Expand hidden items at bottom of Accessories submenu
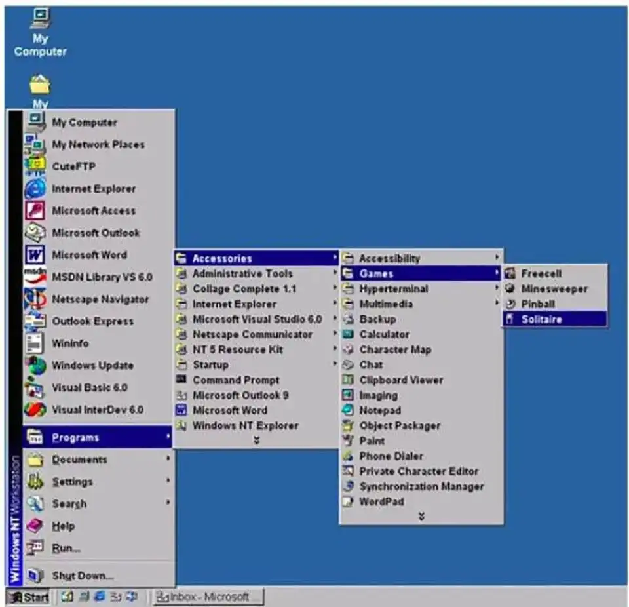 click(421, 517)
